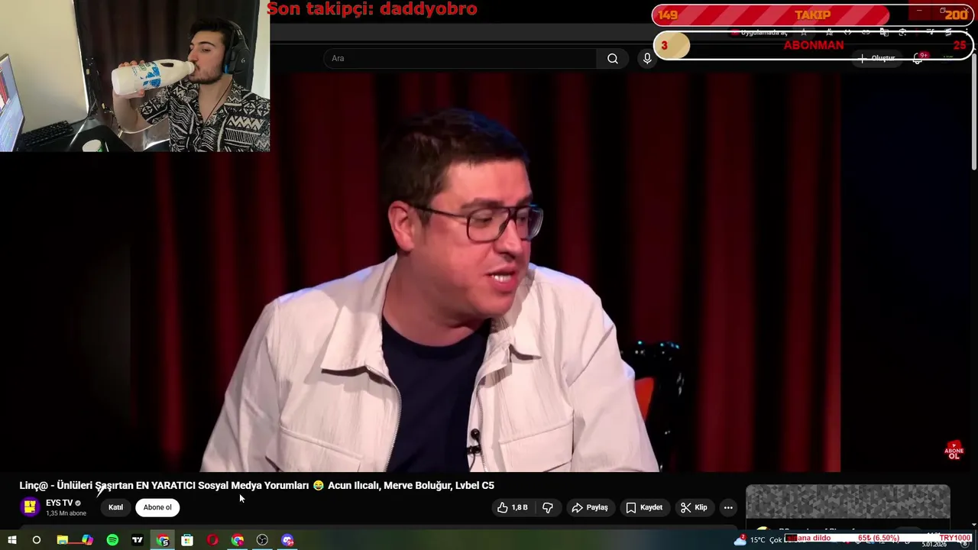Image resolution: width=978 pixels, height=550 pixels.
Task: Open Cortana search circle in taskbar
Action: pyautogui.click(x=36, y=540)
